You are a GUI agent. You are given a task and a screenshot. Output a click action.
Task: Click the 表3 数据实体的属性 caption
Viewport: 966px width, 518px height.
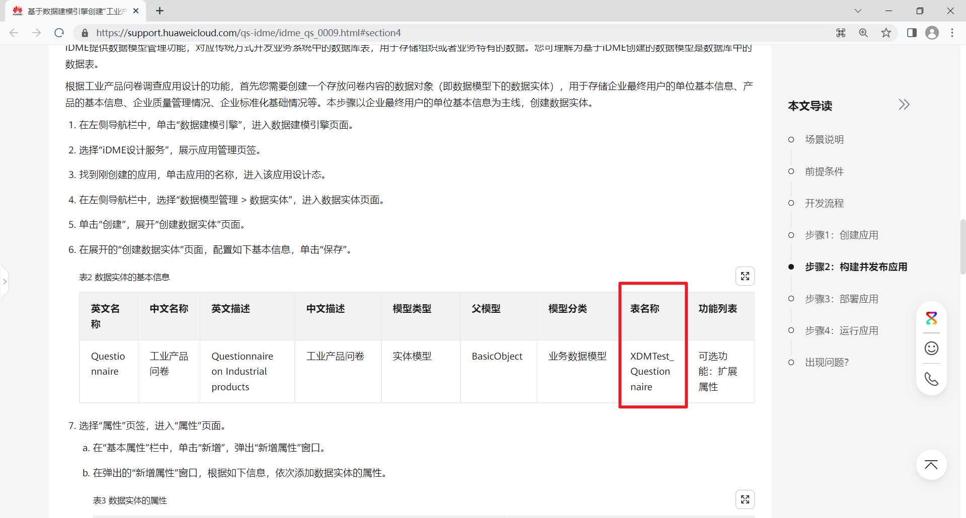click(130, 500)
